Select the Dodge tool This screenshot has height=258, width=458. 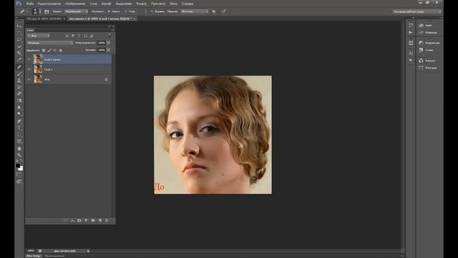tap(19, 114)
